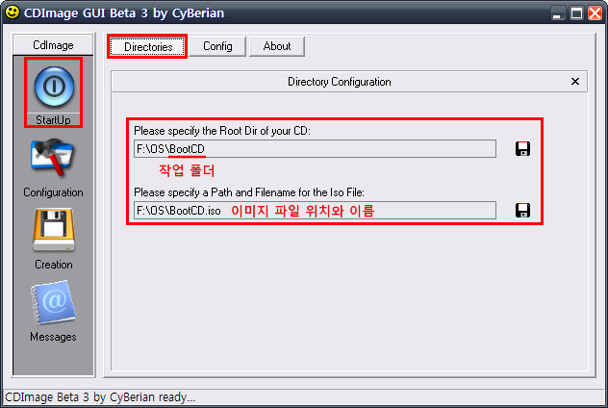Click the CdImage sidebar header button

pyautogui.click(x=53, y=45)
